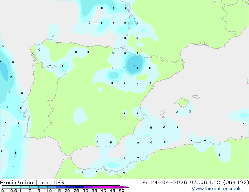Click the legend label "50"

click(121, 190)
